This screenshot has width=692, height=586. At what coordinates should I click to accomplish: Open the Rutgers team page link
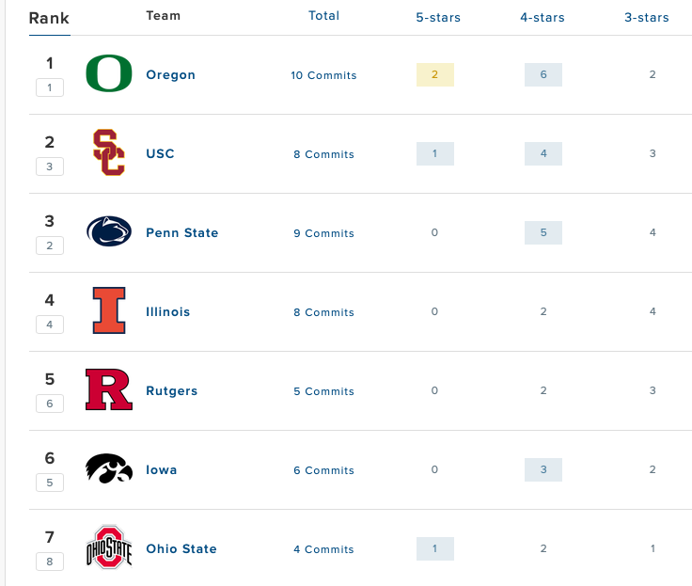172,391
